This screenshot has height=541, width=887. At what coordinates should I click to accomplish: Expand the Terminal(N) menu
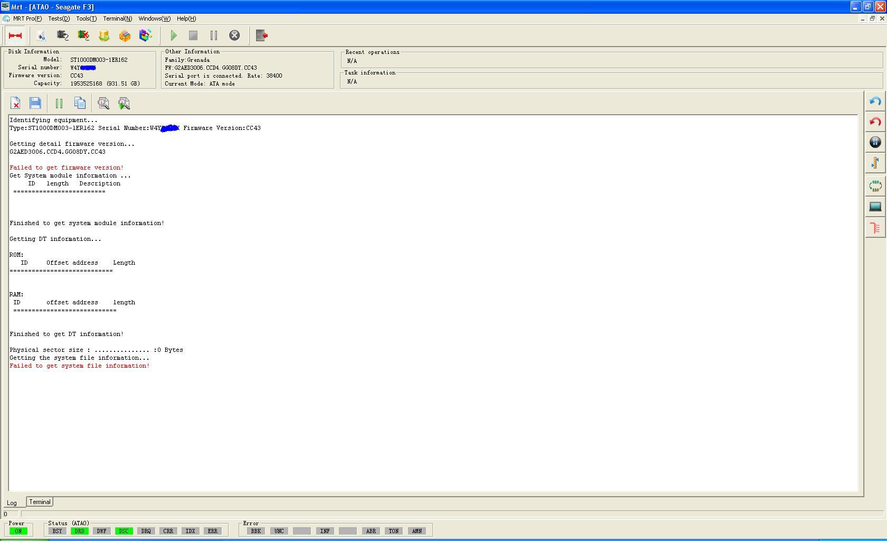click(x=117, y=18)
